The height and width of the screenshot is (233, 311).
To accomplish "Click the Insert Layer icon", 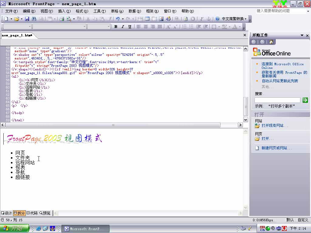I will point(154,19).
